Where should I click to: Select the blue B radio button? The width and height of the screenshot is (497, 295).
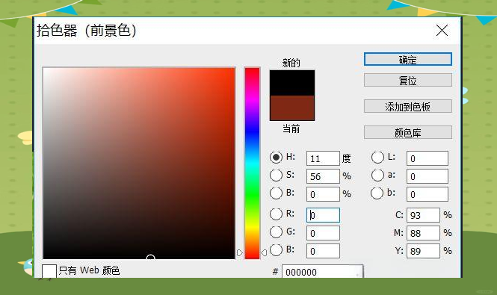(276, 249)
